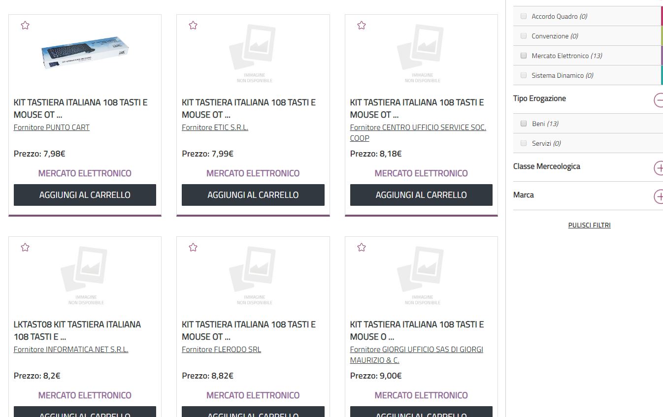The height and width of the screenshot is (417, 663).
Task: Open the product title on the FLERODO SRL card
Action: (x=249, y=330)
